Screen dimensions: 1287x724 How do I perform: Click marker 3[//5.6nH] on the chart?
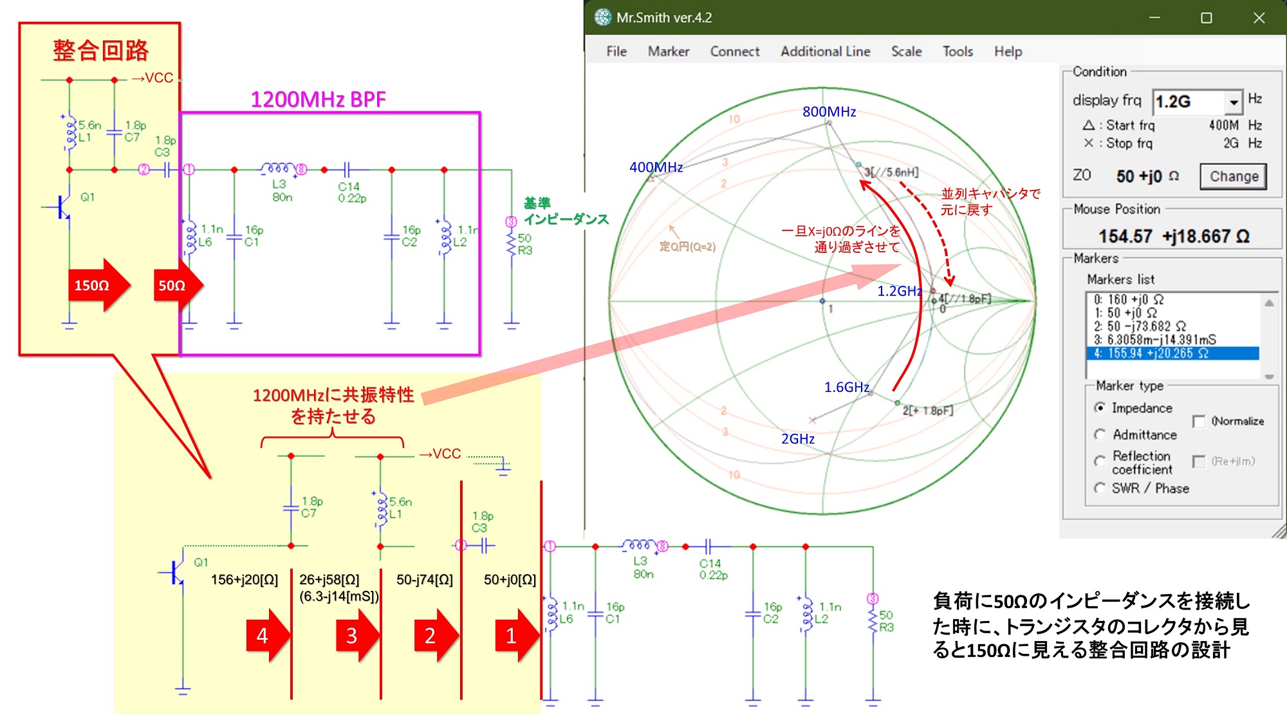tap(858, 165)
